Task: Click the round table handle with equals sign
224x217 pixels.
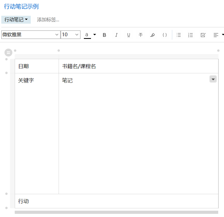Action: point(8,53)
